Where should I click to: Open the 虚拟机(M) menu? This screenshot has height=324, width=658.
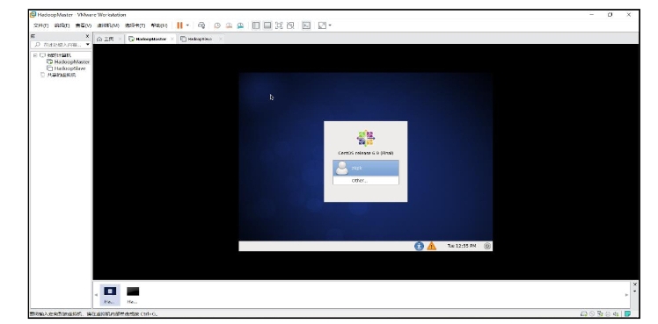[x=108, y=25]
